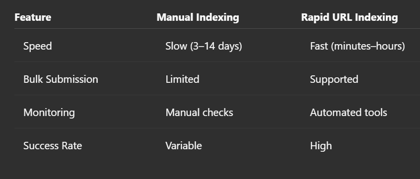Select the Speed row label
Image resolution: width=420 pixels, height=179 pixels.
[x=38, y=46]
